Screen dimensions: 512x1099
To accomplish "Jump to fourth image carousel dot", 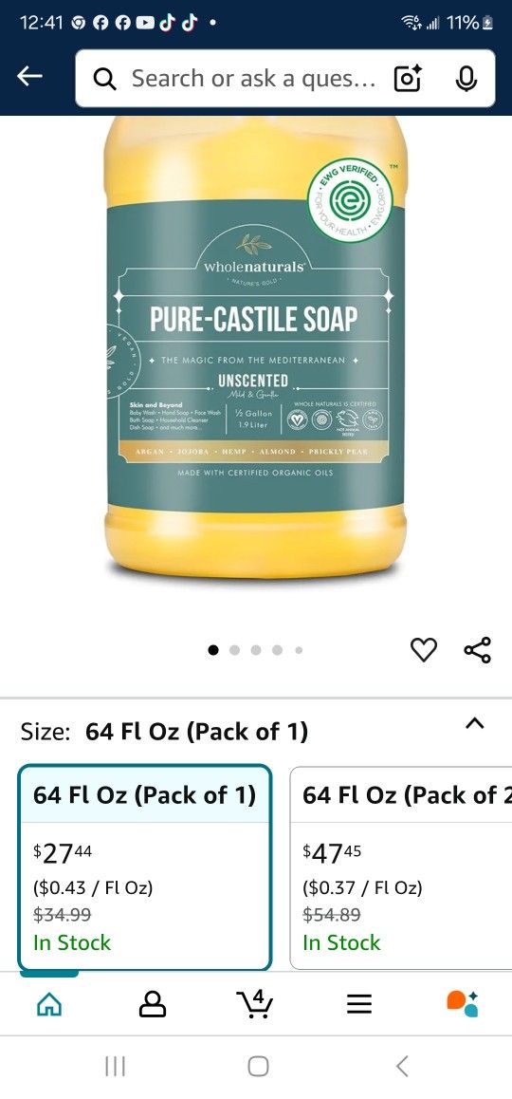I will point(278,650).
